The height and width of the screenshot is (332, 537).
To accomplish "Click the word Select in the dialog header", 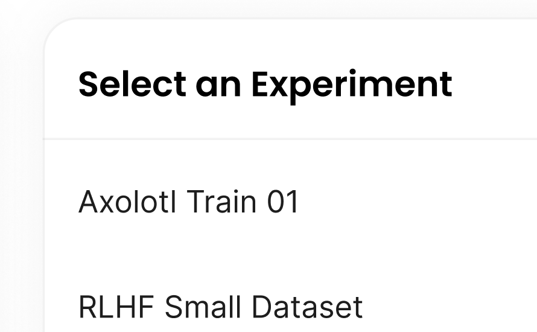I will [132, 84].
